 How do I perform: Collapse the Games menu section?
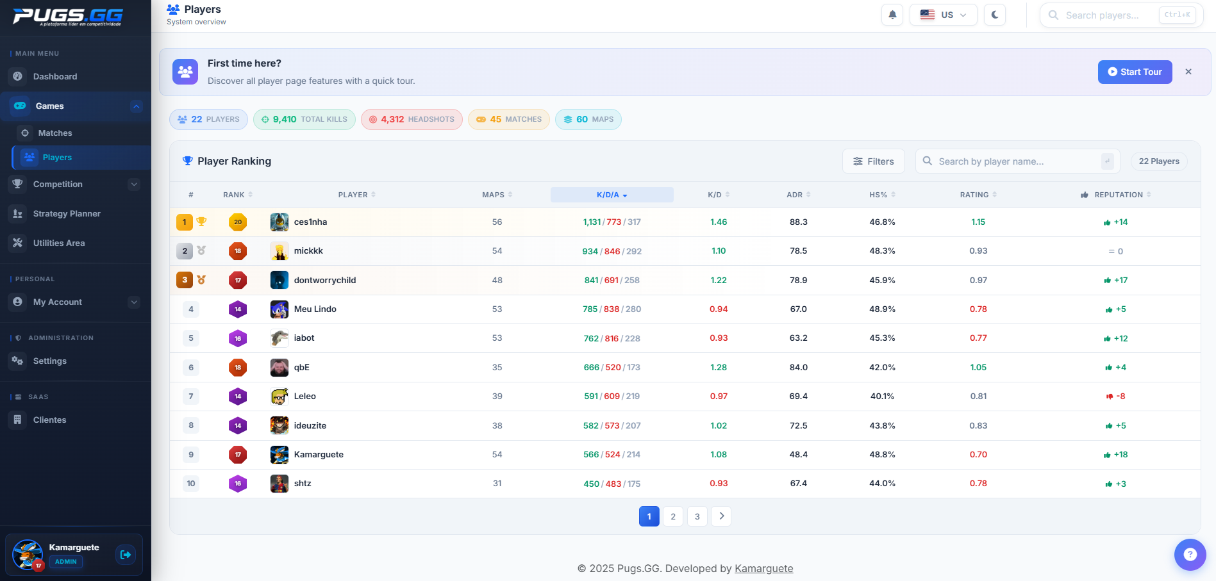click(136, 106)
